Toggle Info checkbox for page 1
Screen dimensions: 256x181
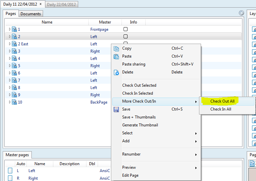(126, 29)
